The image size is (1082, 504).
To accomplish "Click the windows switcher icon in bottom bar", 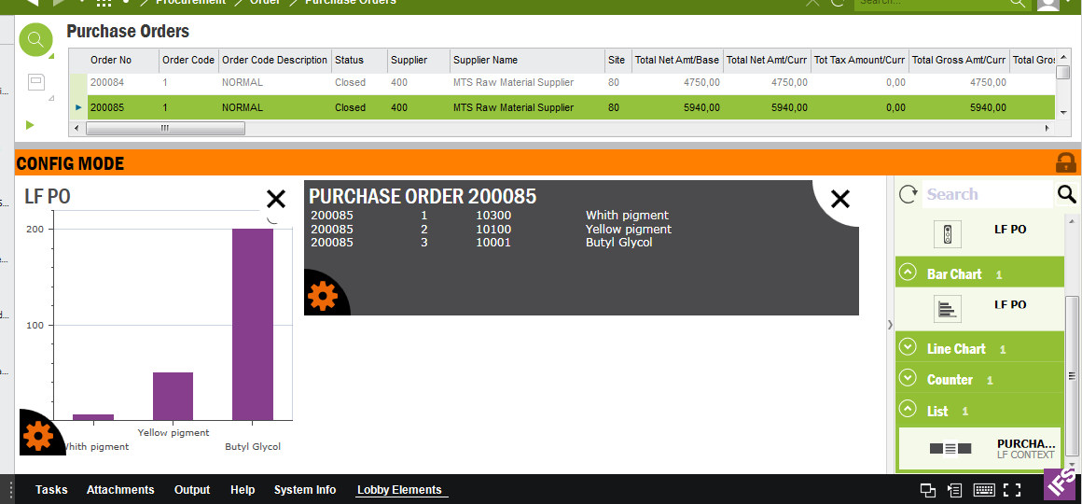I will [928, 490].
